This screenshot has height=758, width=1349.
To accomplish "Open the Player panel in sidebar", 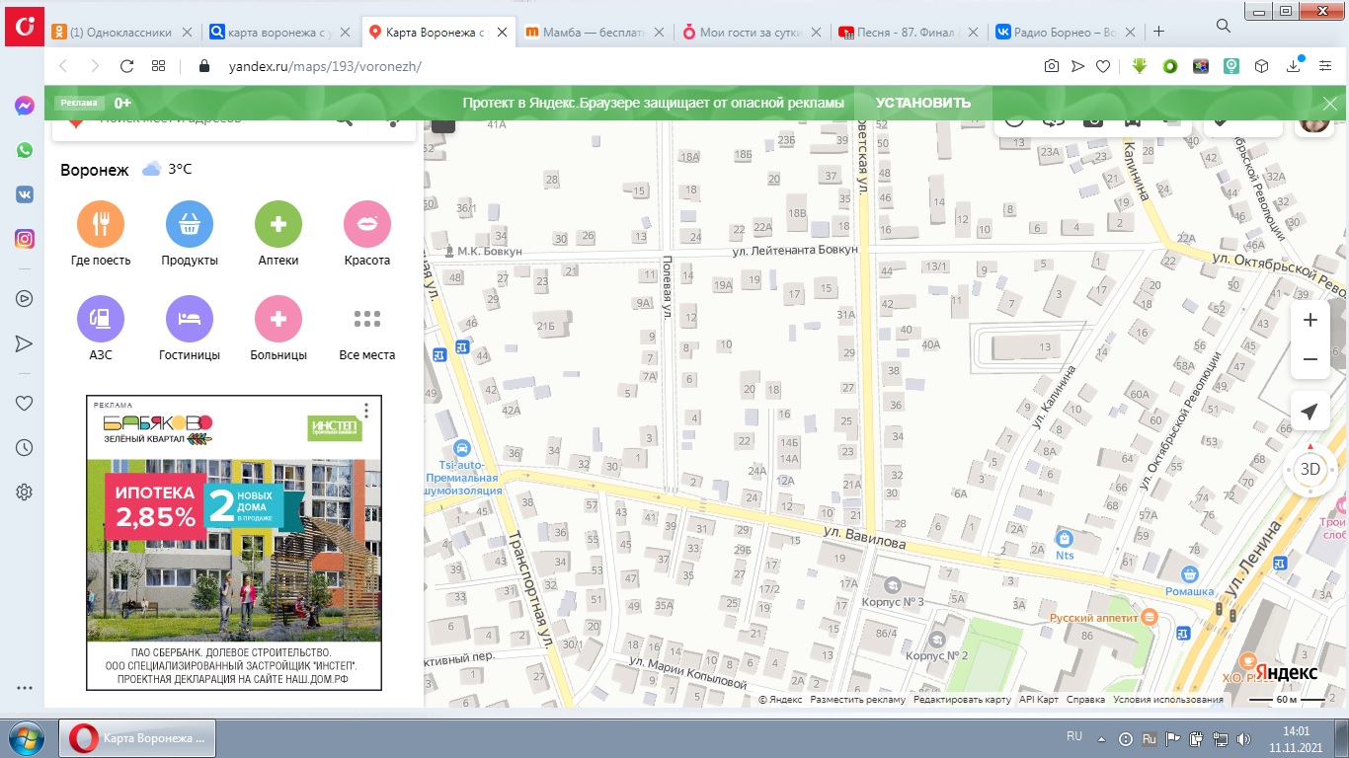I will (25, 299).
